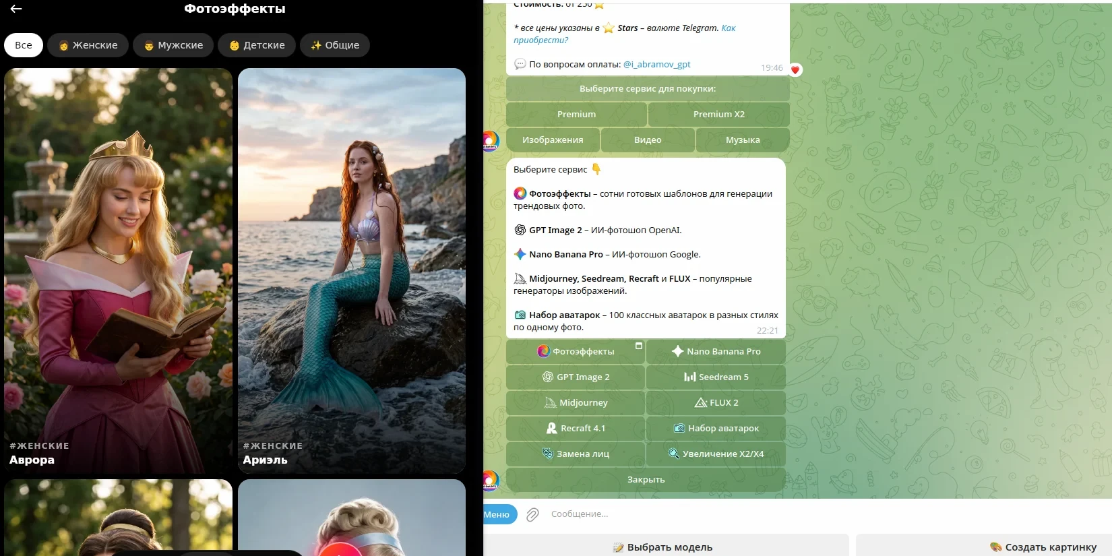1112x556 pixels.
Task: Click the header 'Выберите сервис для покупки:'
Action: pyautogui.click(x=648, y=88)
